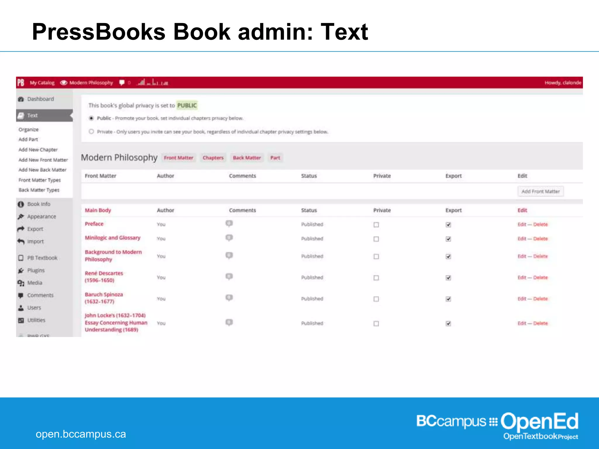This screenshot has width=599, height=449.
Task: Toggle Export checkbox for Minilogic and Glossary
Action: [x=448, y=239]
